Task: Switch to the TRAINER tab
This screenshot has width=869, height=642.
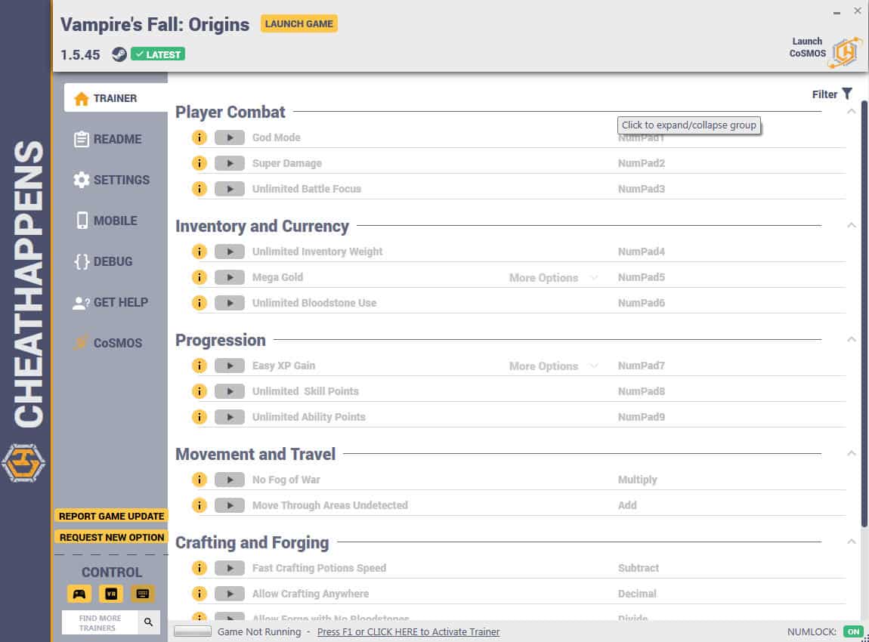Action: click(116, 98)
